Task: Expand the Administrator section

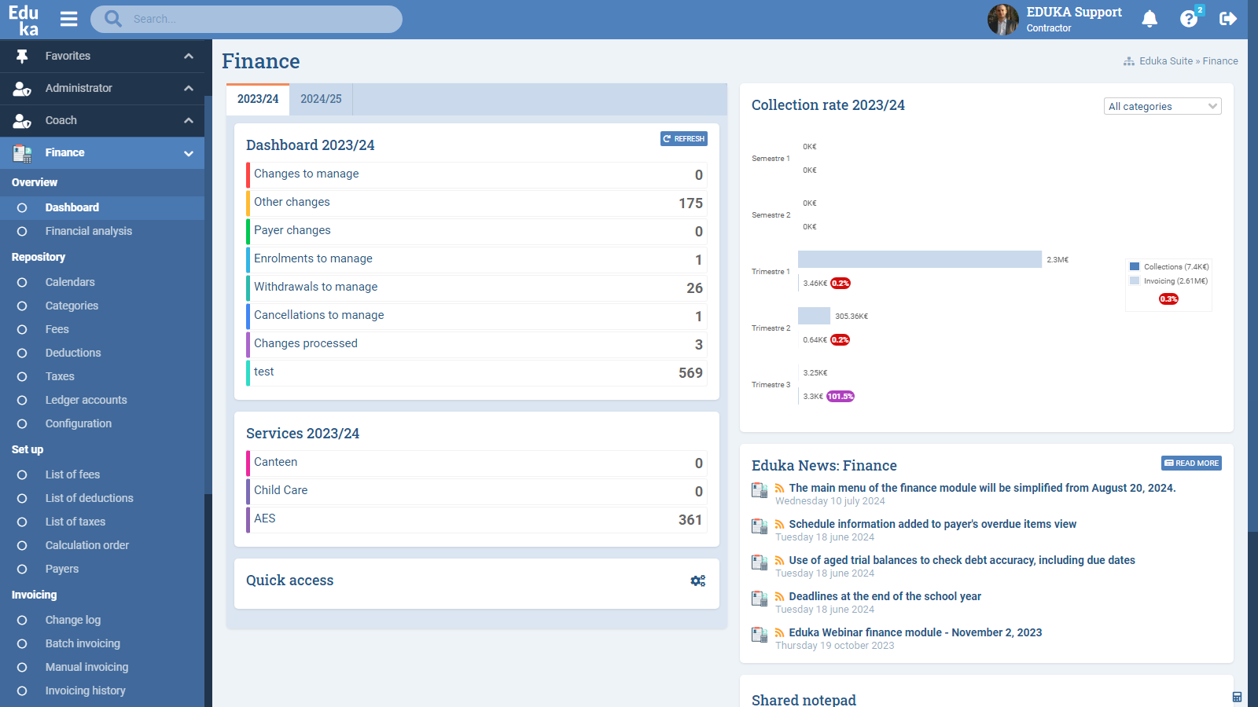Action: coord(188,88)
